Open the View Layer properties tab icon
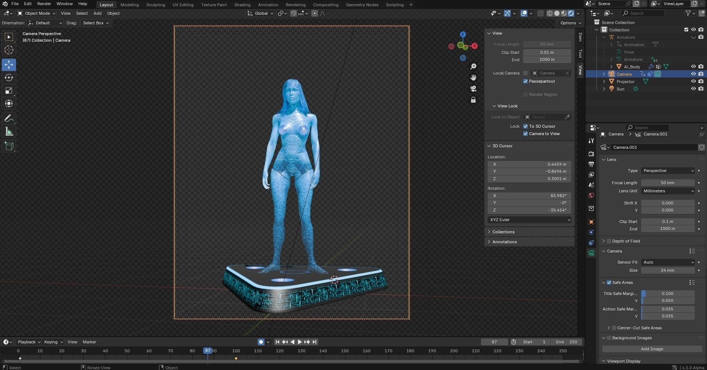707x370 pixels. [x=591, y=174]
